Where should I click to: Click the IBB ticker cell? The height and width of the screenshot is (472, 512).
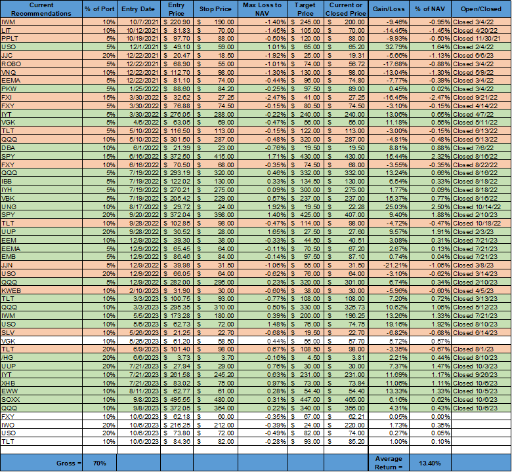click(x=41, y=182)
